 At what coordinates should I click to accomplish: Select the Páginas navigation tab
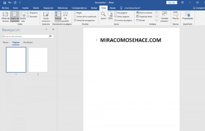pyautogui.click(x=16, y=42)
